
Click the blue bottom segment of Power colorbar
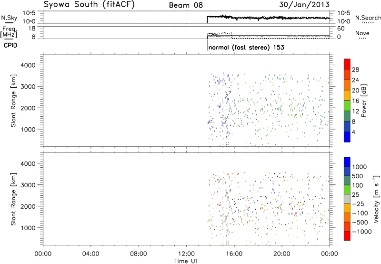pyautogui.click(x=347, y=137)
